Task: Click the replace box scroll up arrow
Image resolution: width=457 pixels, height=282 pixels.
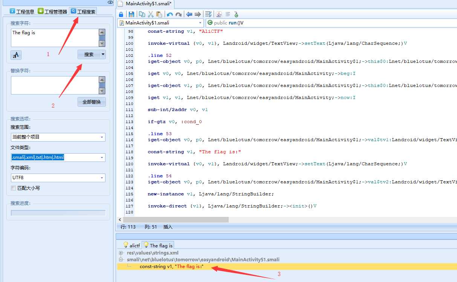Action: (102, 79)
